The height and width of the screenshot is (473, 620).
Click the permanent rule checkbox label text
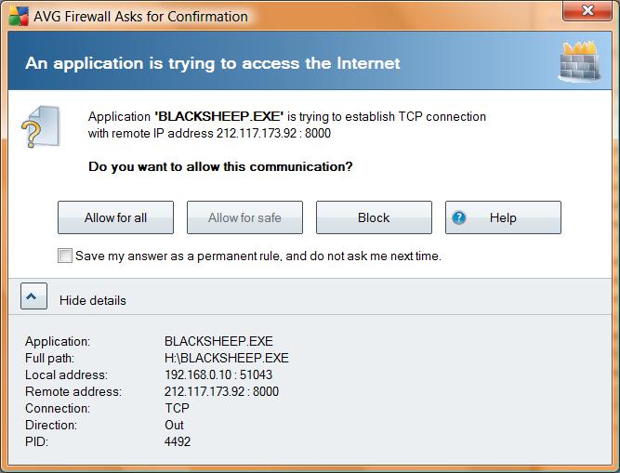point(257,256)
